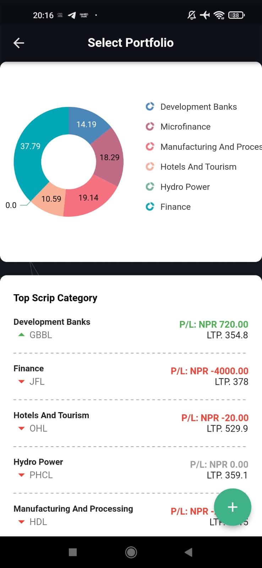The image size is (262, 568).
Task: Click the Hydro Power legend icon
Action: tap(150, 187)
